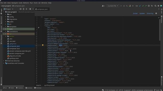163x91 pixels.
Task: Click the editor vertical scrollbar thumb
Action: click(x=160, y=30)
